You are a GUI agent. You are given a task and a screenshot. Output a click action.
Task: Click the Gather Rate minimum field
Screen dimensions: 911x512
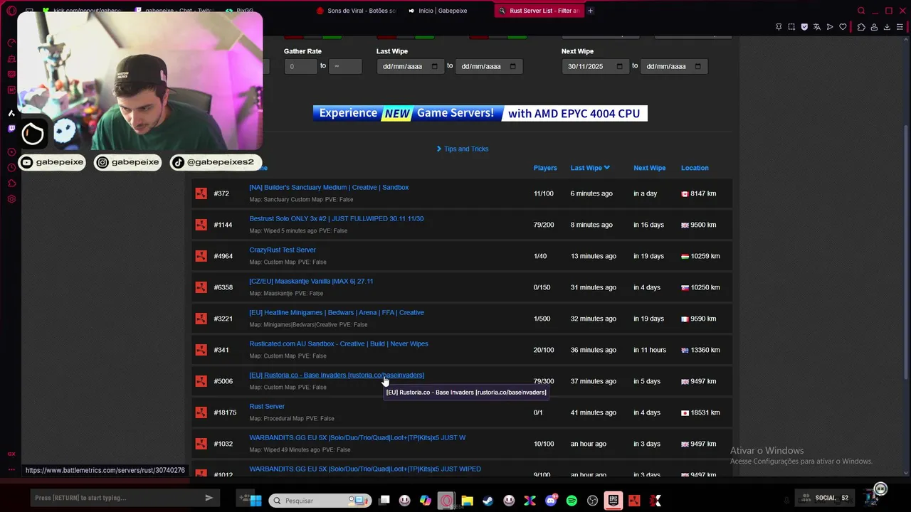coord(300,66)
